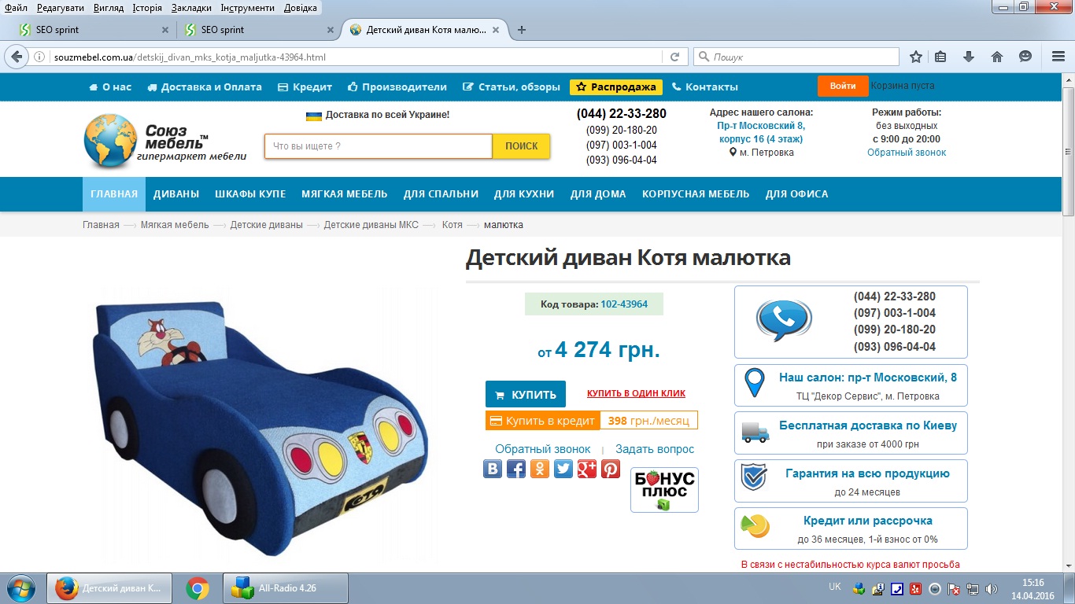Click the Кредит link in top bar
The width and height of the screenshot is (1075, 604).
tap(305, 87)
